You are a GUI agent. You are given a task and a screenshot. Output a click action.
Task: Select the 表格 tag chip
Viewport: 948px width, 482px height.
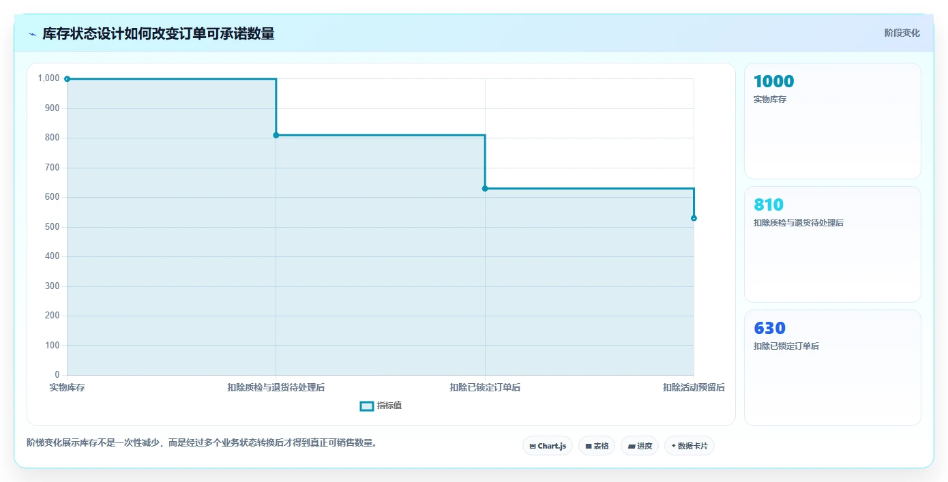(x=597, y=446)
